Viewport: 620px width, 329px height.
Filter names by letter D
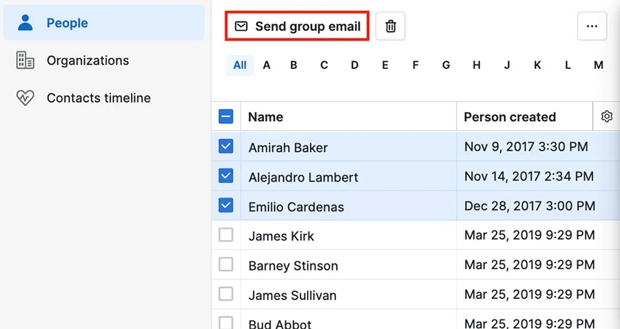click(x=355, y=65)
